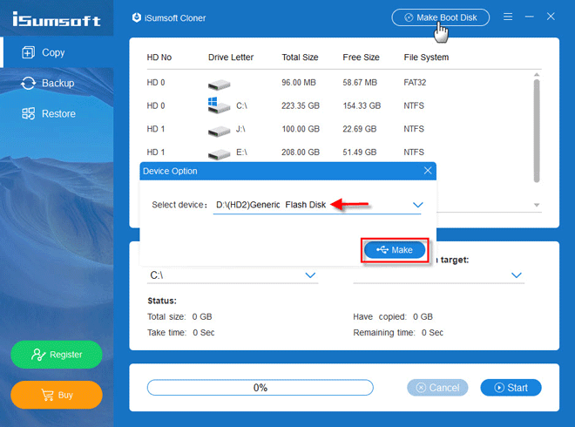Select the HD 0 FAT32 drive icon
This screenshot has width=575, height=427.
pyautogui.click(x=219, y=85)
